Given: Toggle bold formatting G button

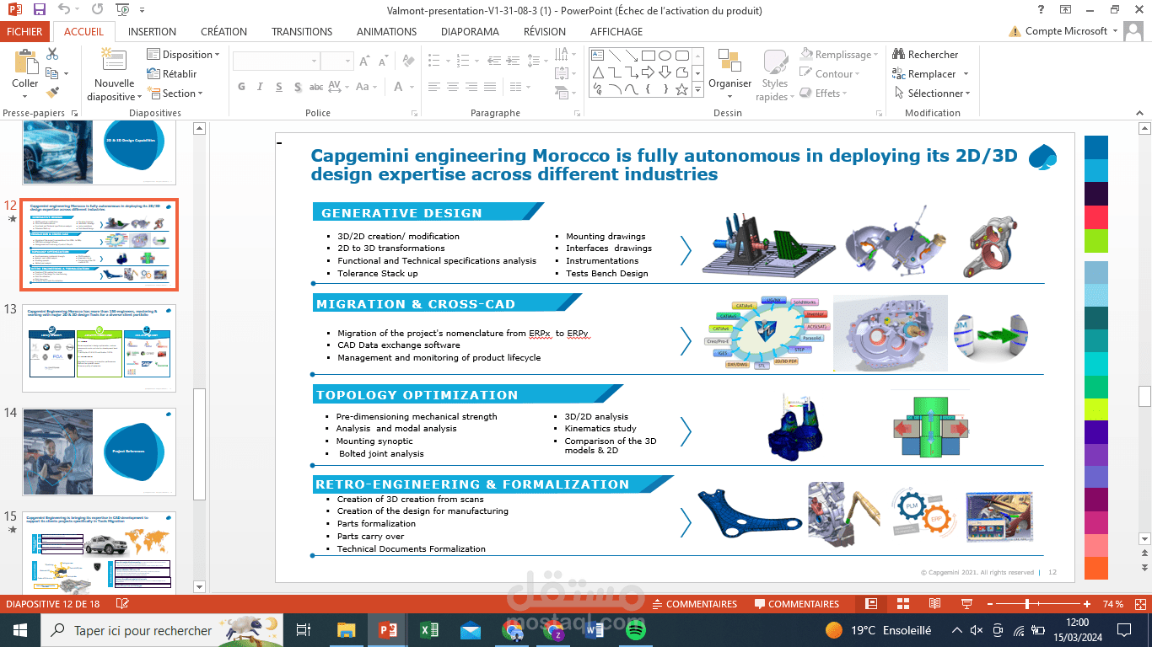Looking at the screenshot, I should point(241,87).
